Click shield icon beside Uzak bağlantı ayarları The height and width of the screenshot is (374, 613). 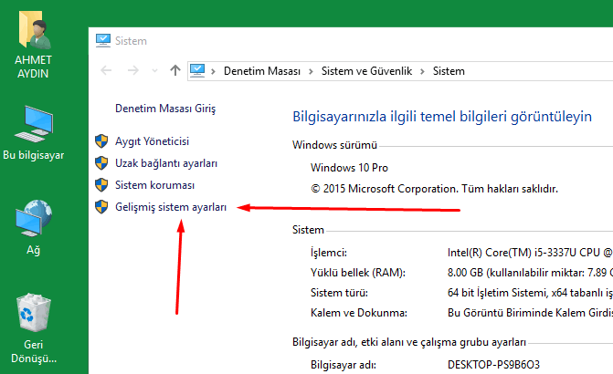tap(101, 163)
